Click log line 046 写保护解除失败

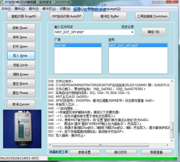tap(84, 112)
